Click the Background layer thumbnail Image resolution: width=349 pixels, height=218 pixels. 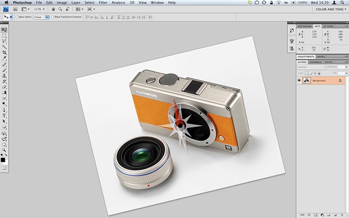(x=306, y=81)
